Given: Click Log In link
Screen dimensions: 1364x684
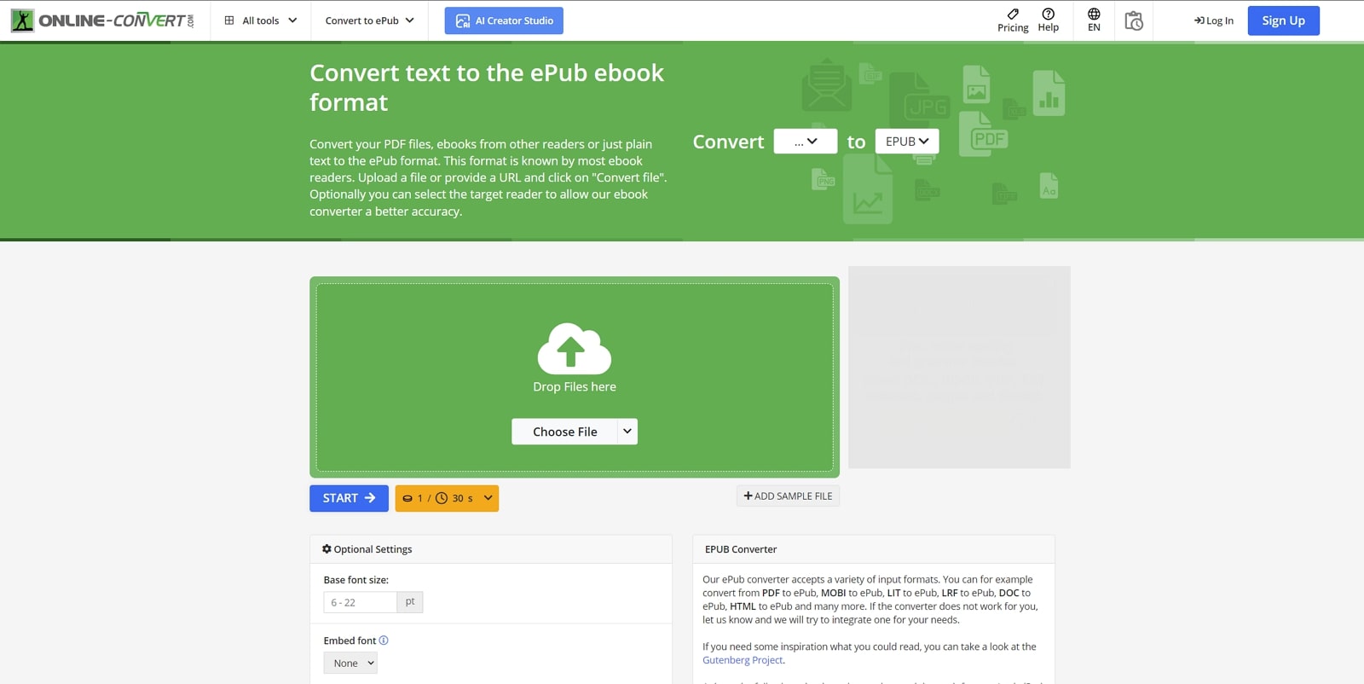Looking at the screenshot, I should point(1214,20).
